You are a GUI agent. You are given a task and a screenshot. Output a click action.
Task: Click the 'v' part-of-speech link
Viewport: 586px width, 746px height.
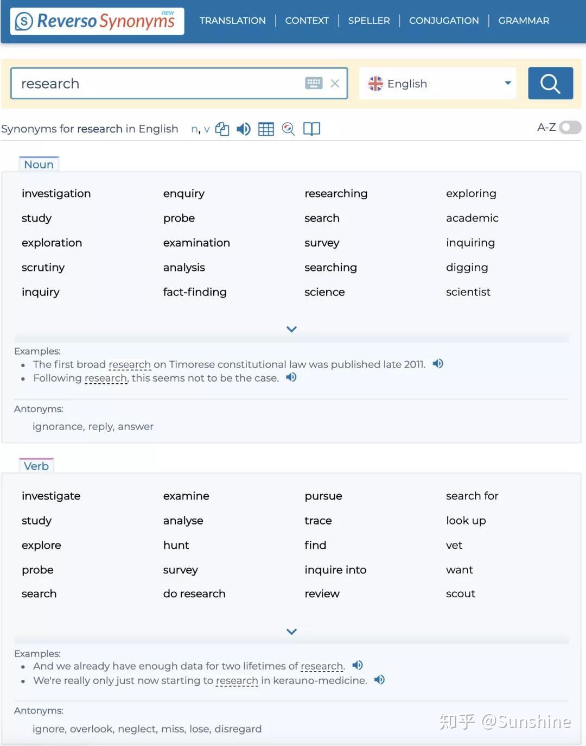207,129
